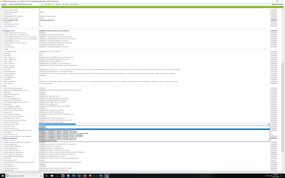The height and width of the screenshot is (178, 285).
Task: Select the 'Power management mode' setting row
Action: point(142,20)
